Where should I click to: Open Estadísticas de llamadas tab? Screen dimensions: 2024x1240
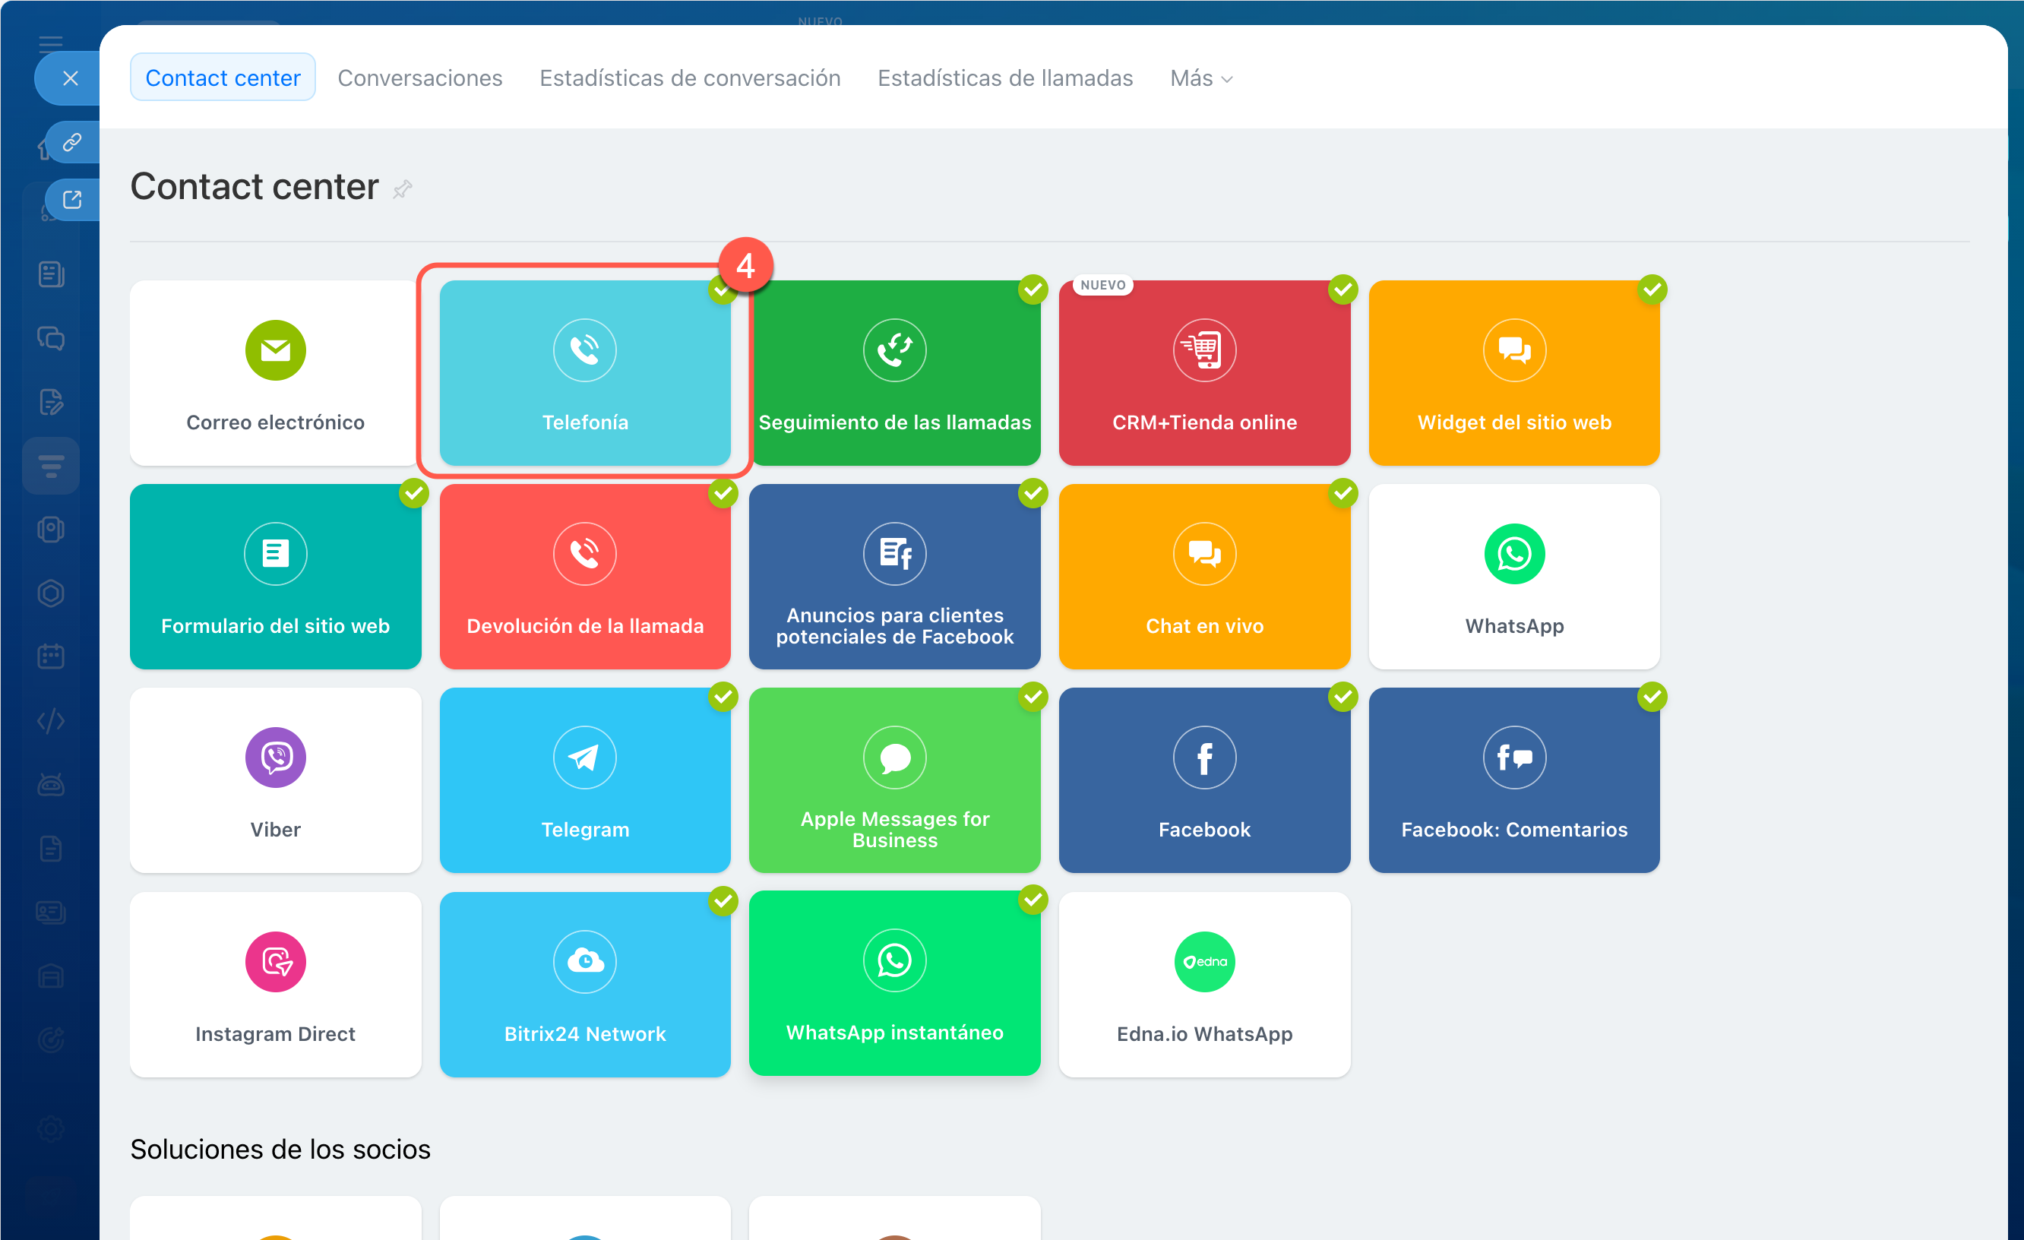point(1004,78)
